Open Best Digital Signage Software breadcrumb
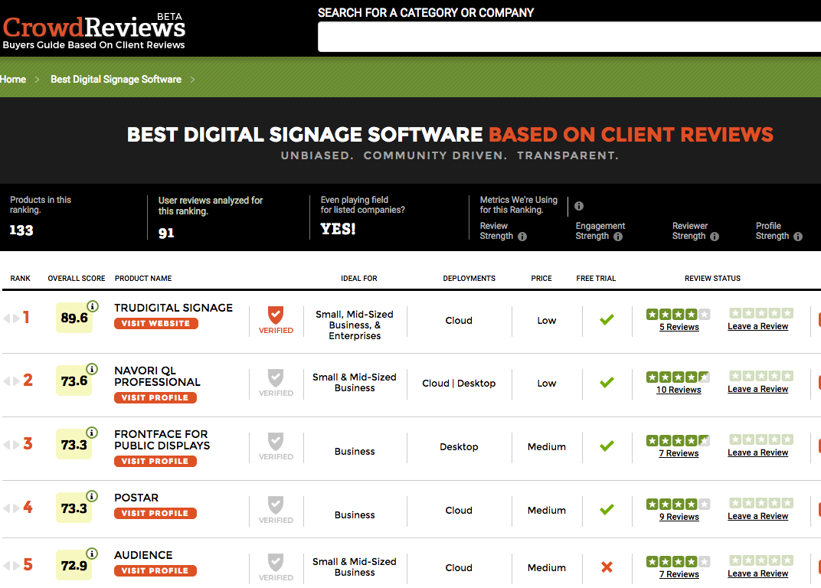The width and height of the screenshot is (821, 588). coord(116,80)
